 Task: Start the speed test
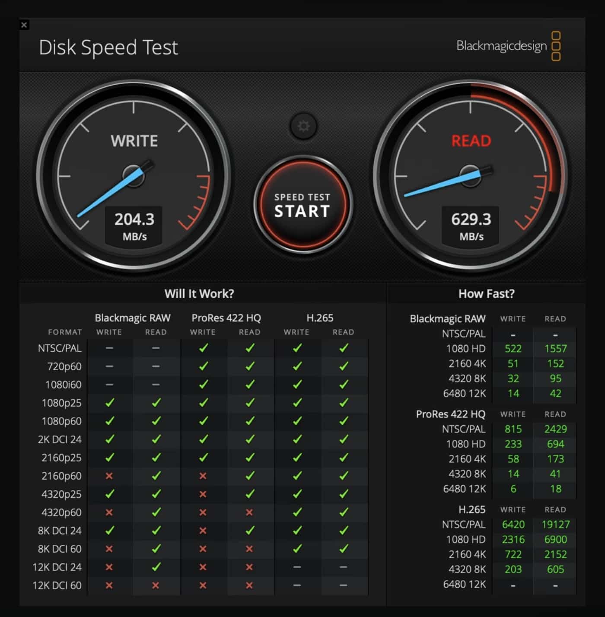pyautogui.click(x=302, y=204)
